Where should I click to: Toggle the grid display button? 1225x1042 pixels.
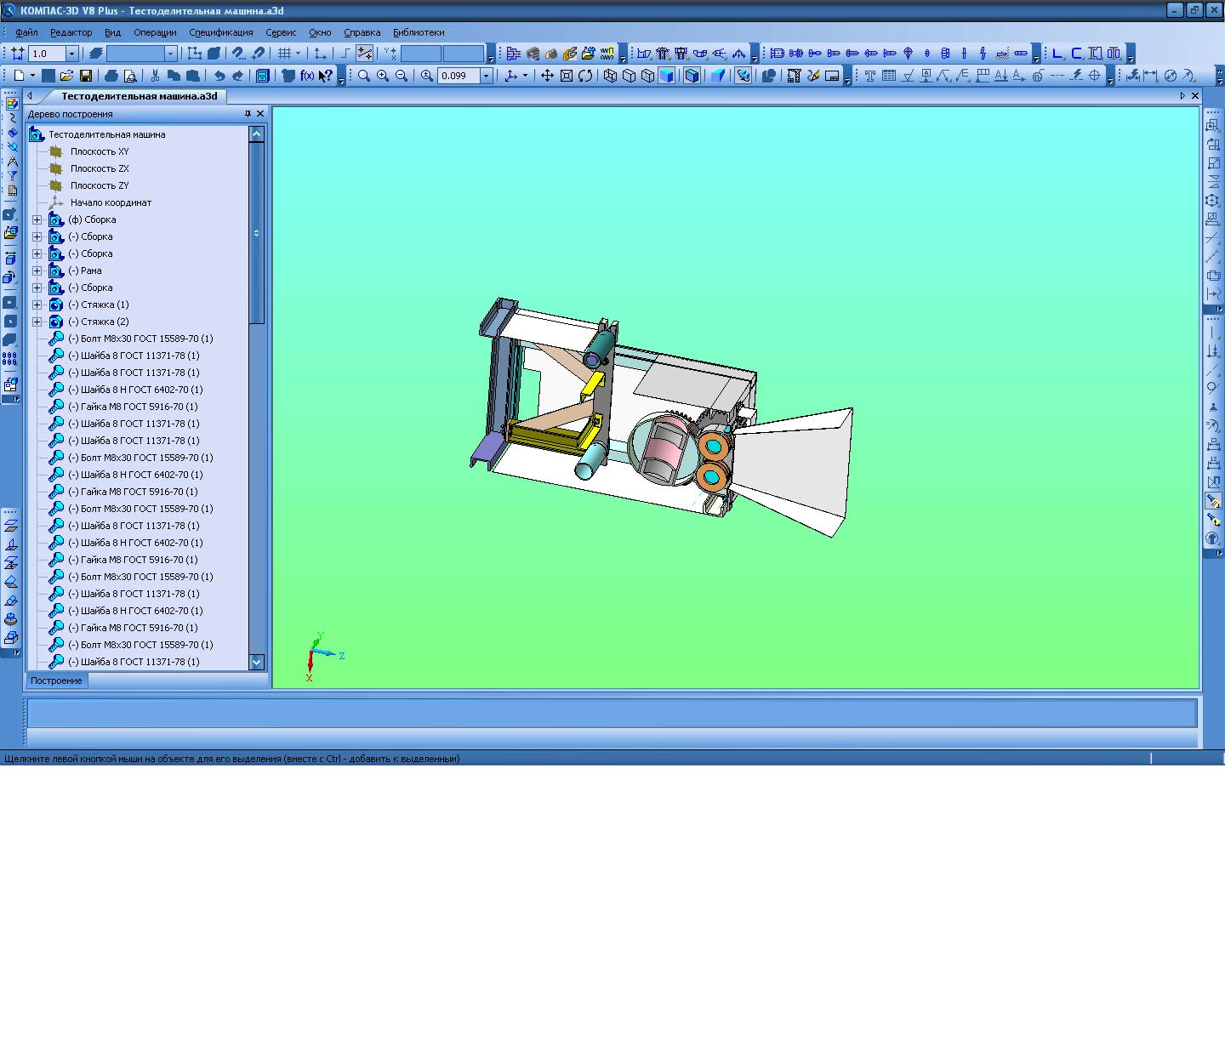point(286,54)
